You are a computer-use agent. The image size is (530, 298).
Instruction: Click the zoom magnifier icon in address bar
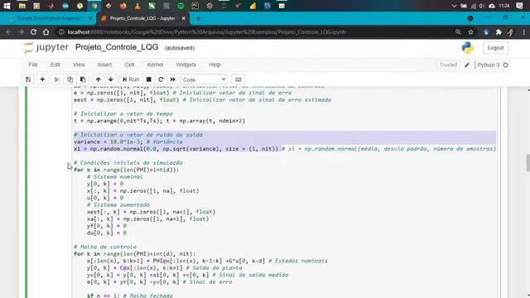(x=458, y=31)
